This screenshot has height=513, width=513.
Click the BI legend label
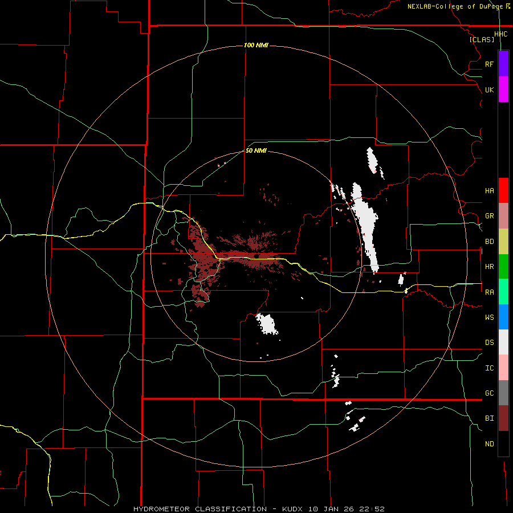tap(489, 418)
